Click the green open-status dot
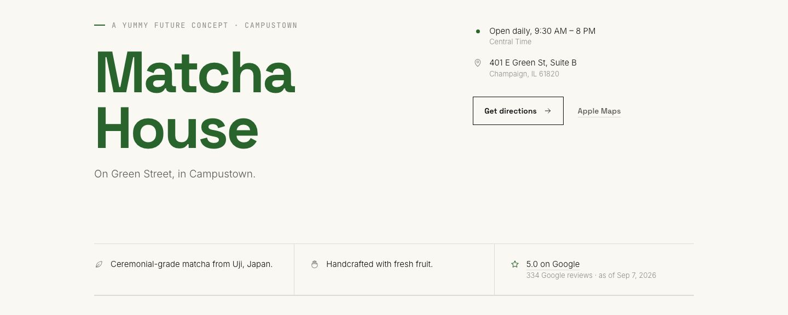Viewport: 788px width, 315px height. pos(478,32)
